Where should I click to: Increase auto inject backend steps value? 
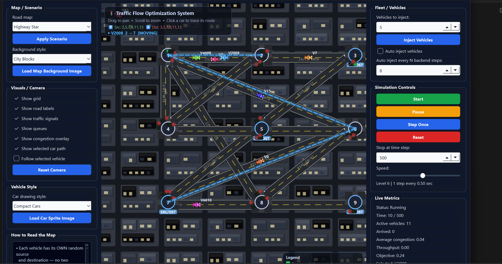click(447, 70)
